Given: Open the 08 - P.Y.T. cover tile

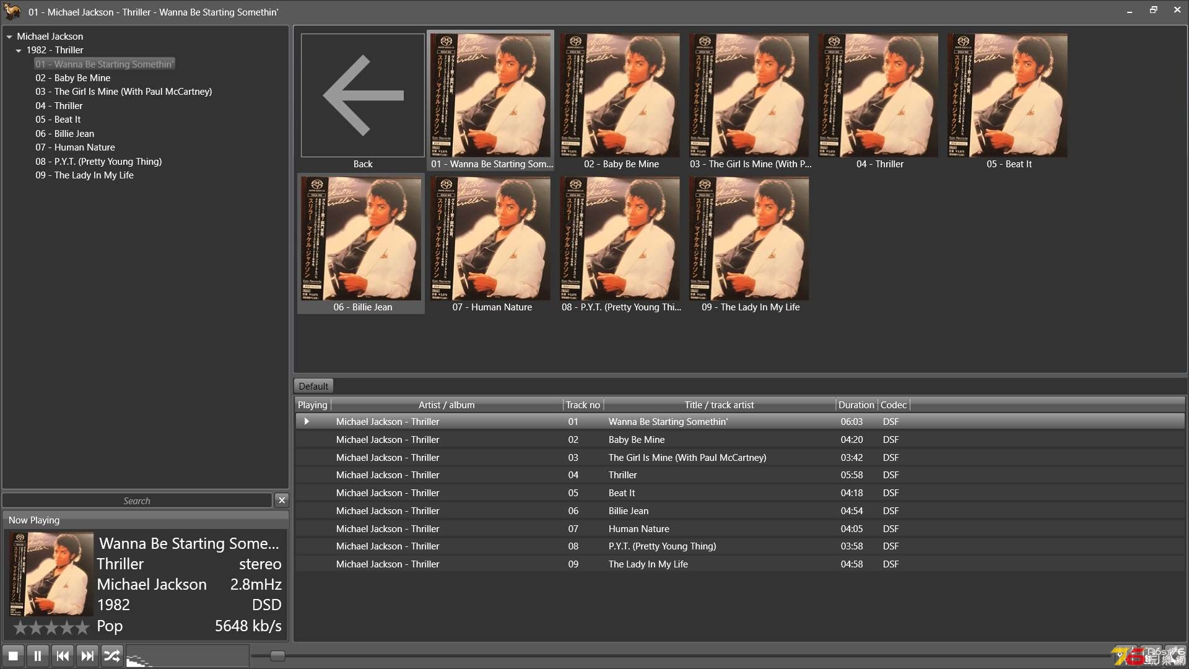Looking at the screenshot, I should 621,244.
